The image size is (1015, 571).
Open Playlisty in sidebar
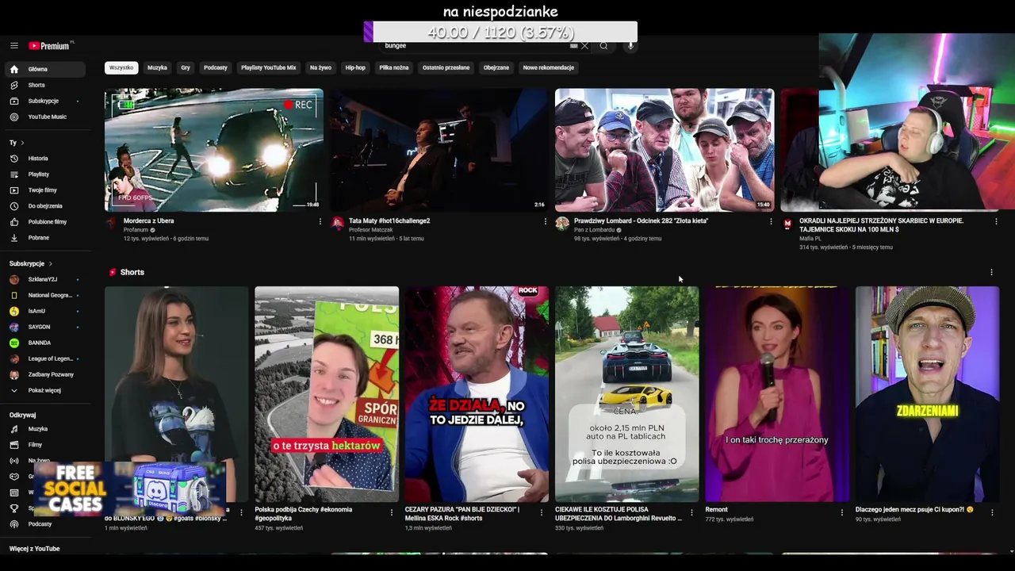(x=44, y=174)
